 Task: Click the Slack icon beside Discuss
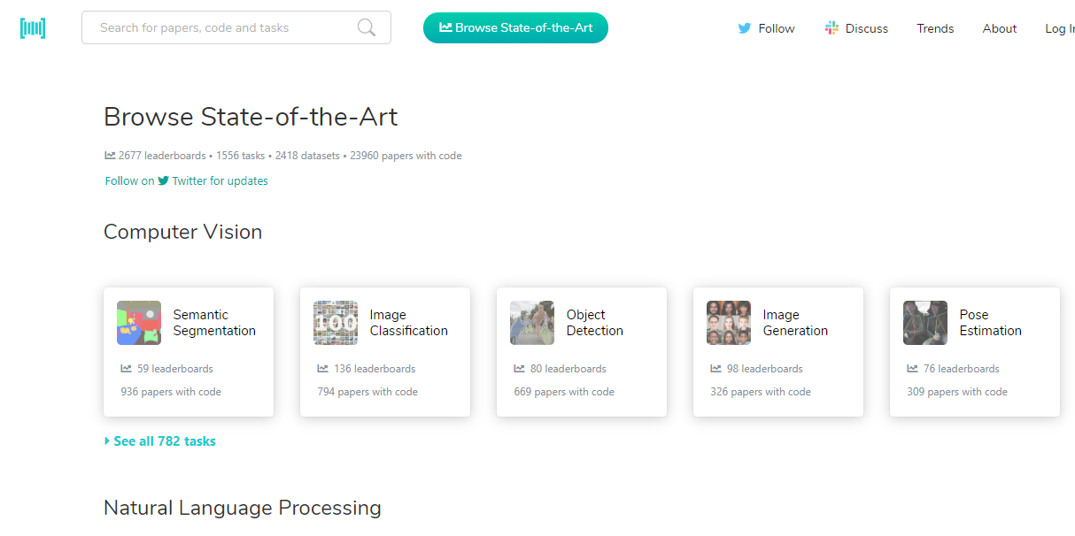pyautogui.click(x=831, y=28)
